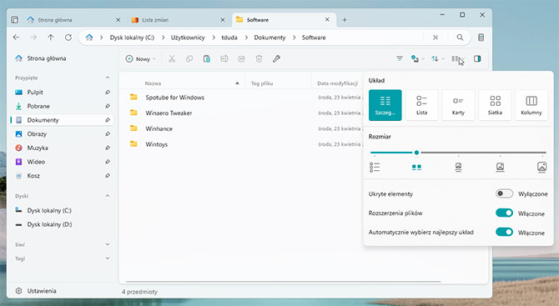Open Wideo in sidebar
This screenshot has height=306, width=559.
(x=63, y=162)
